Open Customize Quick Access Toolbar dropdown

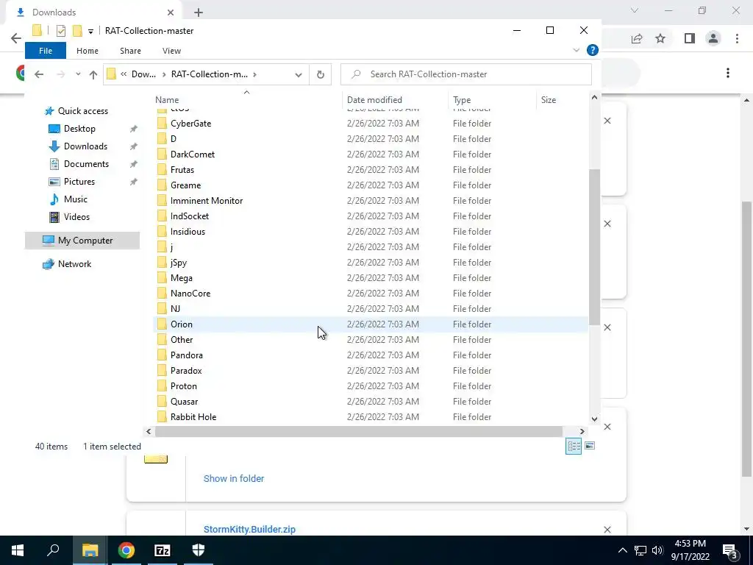[x=90, y=31]
